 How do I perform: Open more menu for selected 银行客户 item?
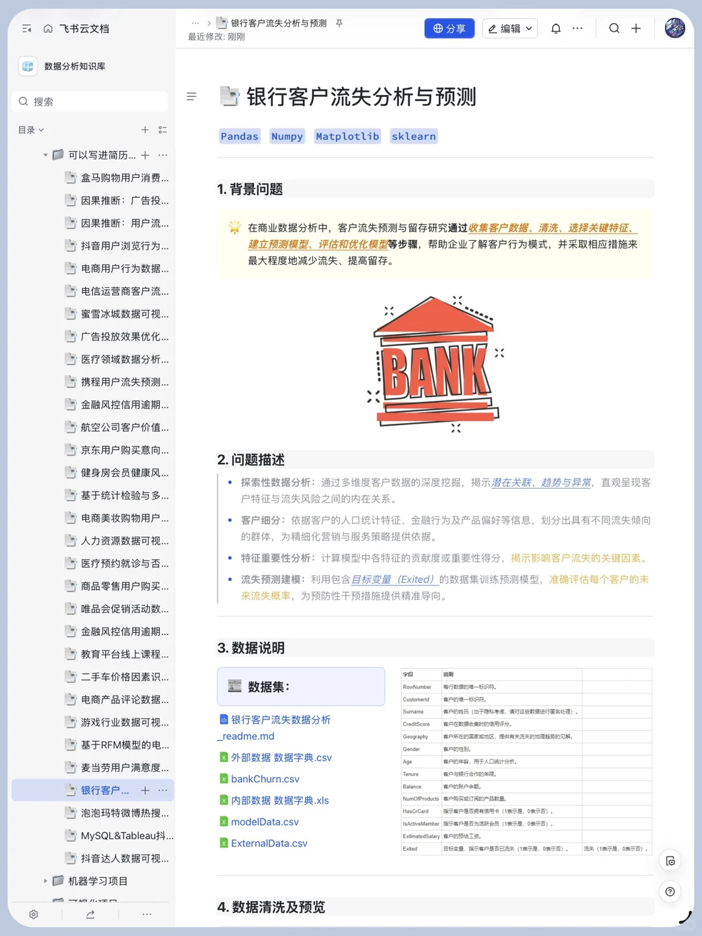[x=162, y=790]
